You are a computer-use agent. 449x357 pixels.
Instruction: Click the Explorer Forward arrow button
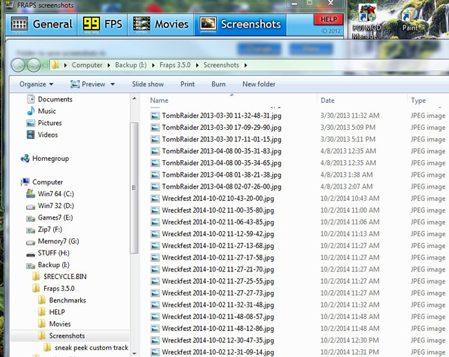(x=34, y=66)
